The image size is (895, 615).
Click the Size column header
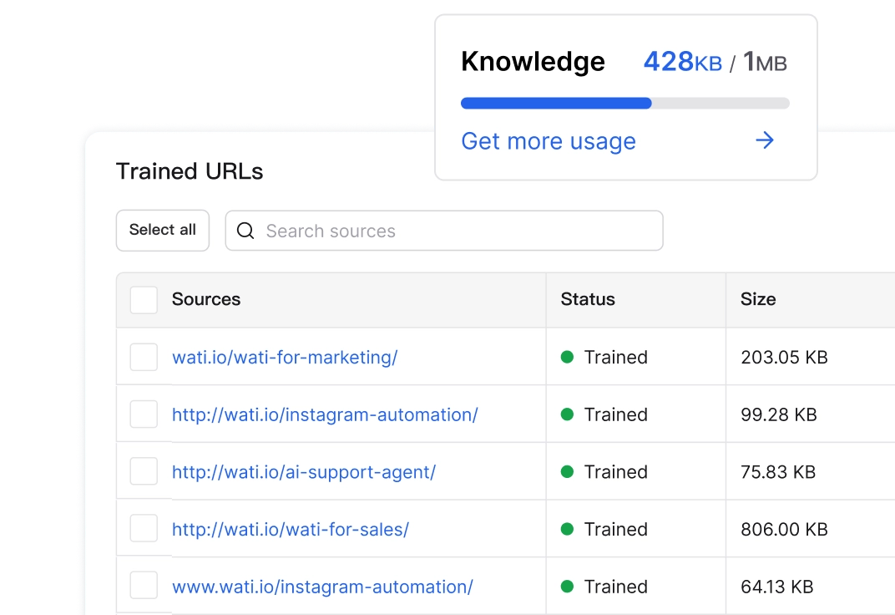pos(758,299)
